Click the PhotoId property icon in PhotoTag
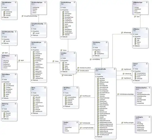The width and height of the screenshot is (152, 140). [x=4, y=113]
